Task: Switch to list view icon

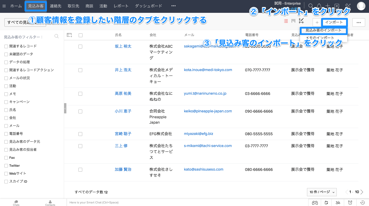Action: pyautogui.click(x=286, y=21)
